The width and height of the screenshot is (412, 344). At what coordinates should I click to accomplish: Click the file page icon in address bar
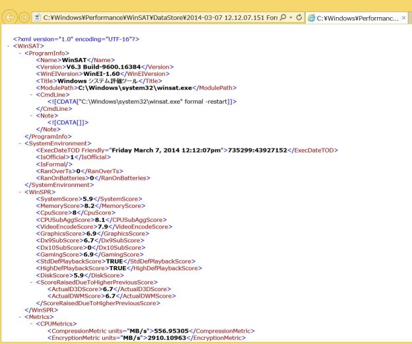tap(37, 17)
